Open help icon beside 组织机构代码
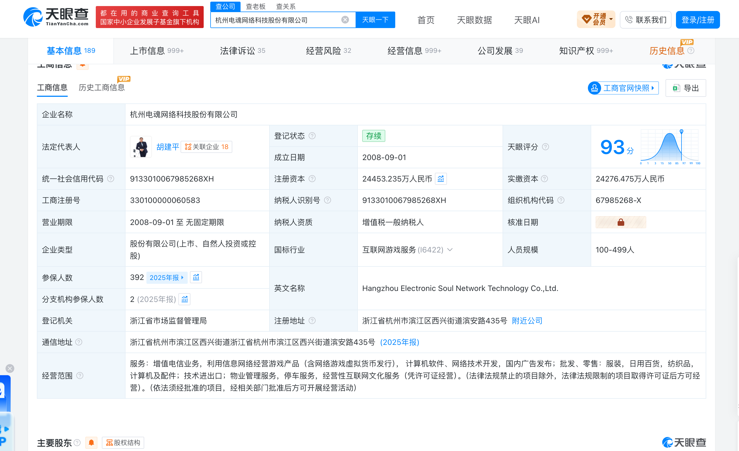Screen dimensions: 739x451 tap(561, 200)
